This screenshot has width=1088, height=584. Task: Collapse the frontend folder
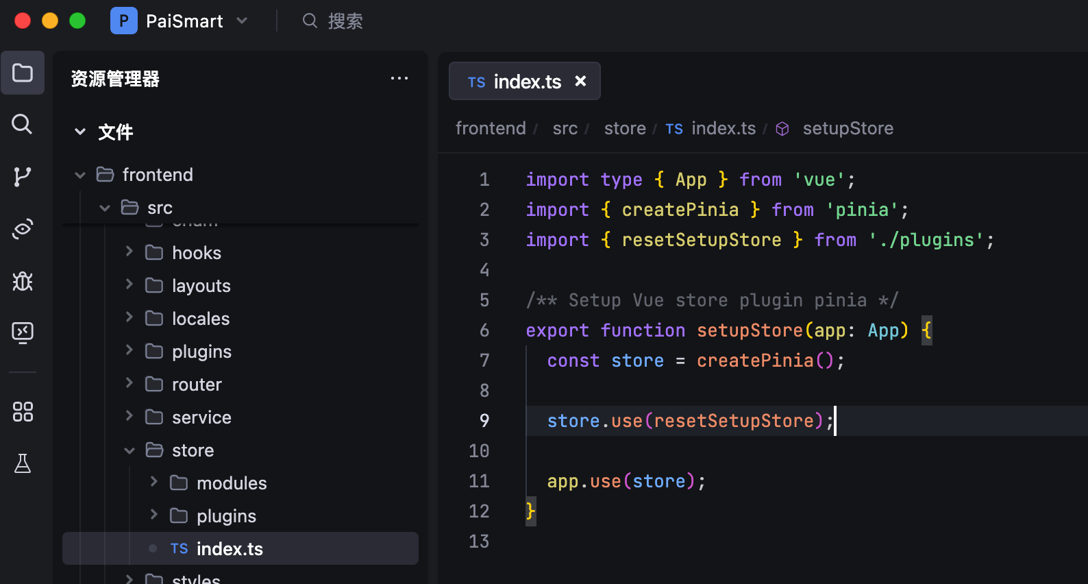[x=80, y=175]
